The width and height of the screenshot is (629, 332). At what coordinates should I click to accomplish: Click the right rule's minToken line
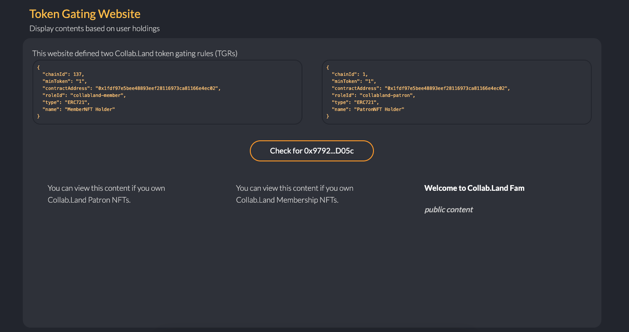354,81
